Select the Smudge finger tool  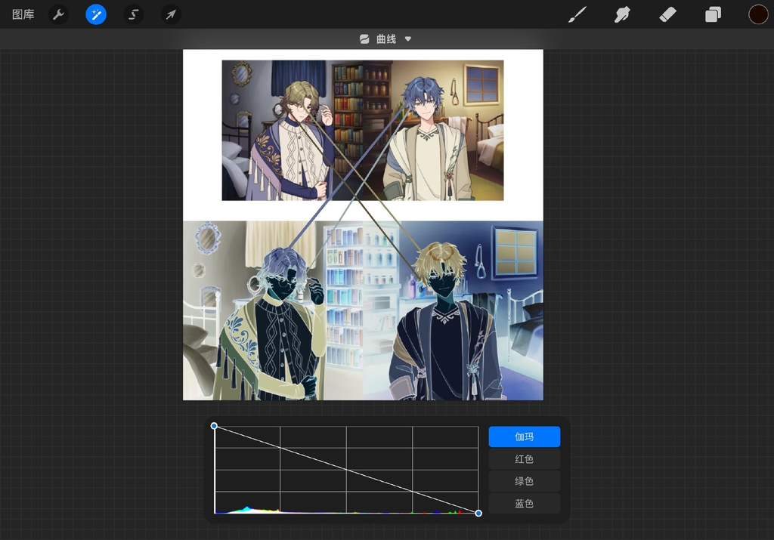[x=622, y=14]
